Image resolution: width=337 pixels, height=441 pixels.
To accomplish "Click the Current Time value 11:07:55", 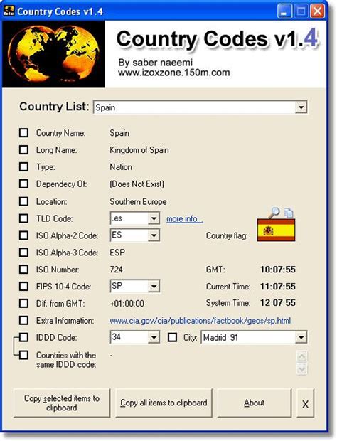I will (278, 287).
